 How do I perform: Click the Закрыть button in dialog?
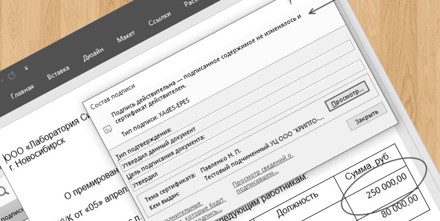point(367,116)
